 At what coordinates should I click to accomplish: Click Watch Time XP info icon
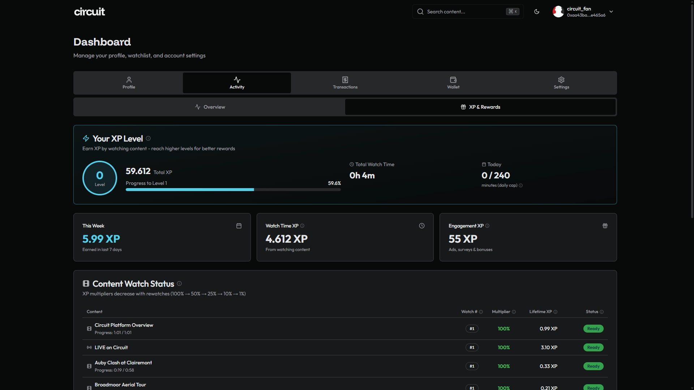[x=302, y=226]
